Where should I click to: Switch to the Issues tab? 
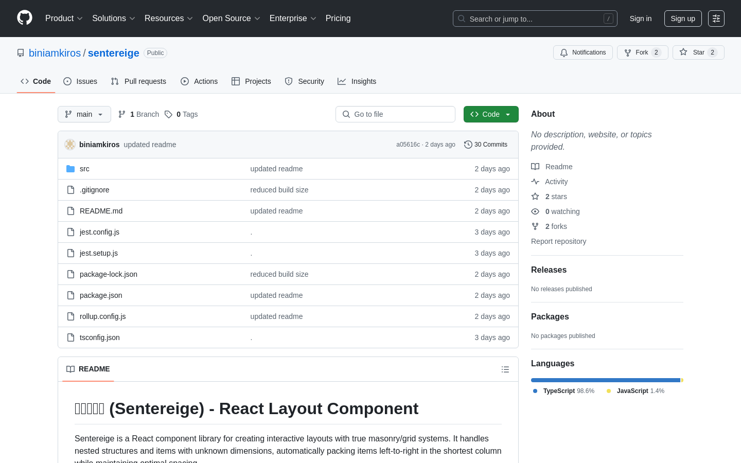(80, 81)
